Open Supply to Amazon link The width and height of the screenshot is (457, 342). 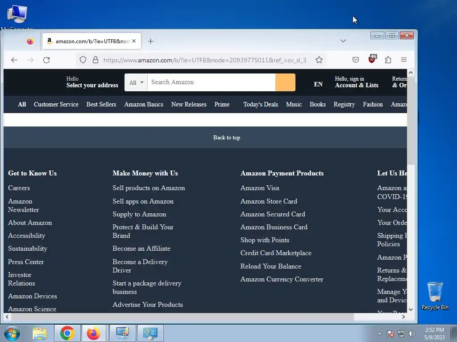pyautogui.click(x=139, y=214)
